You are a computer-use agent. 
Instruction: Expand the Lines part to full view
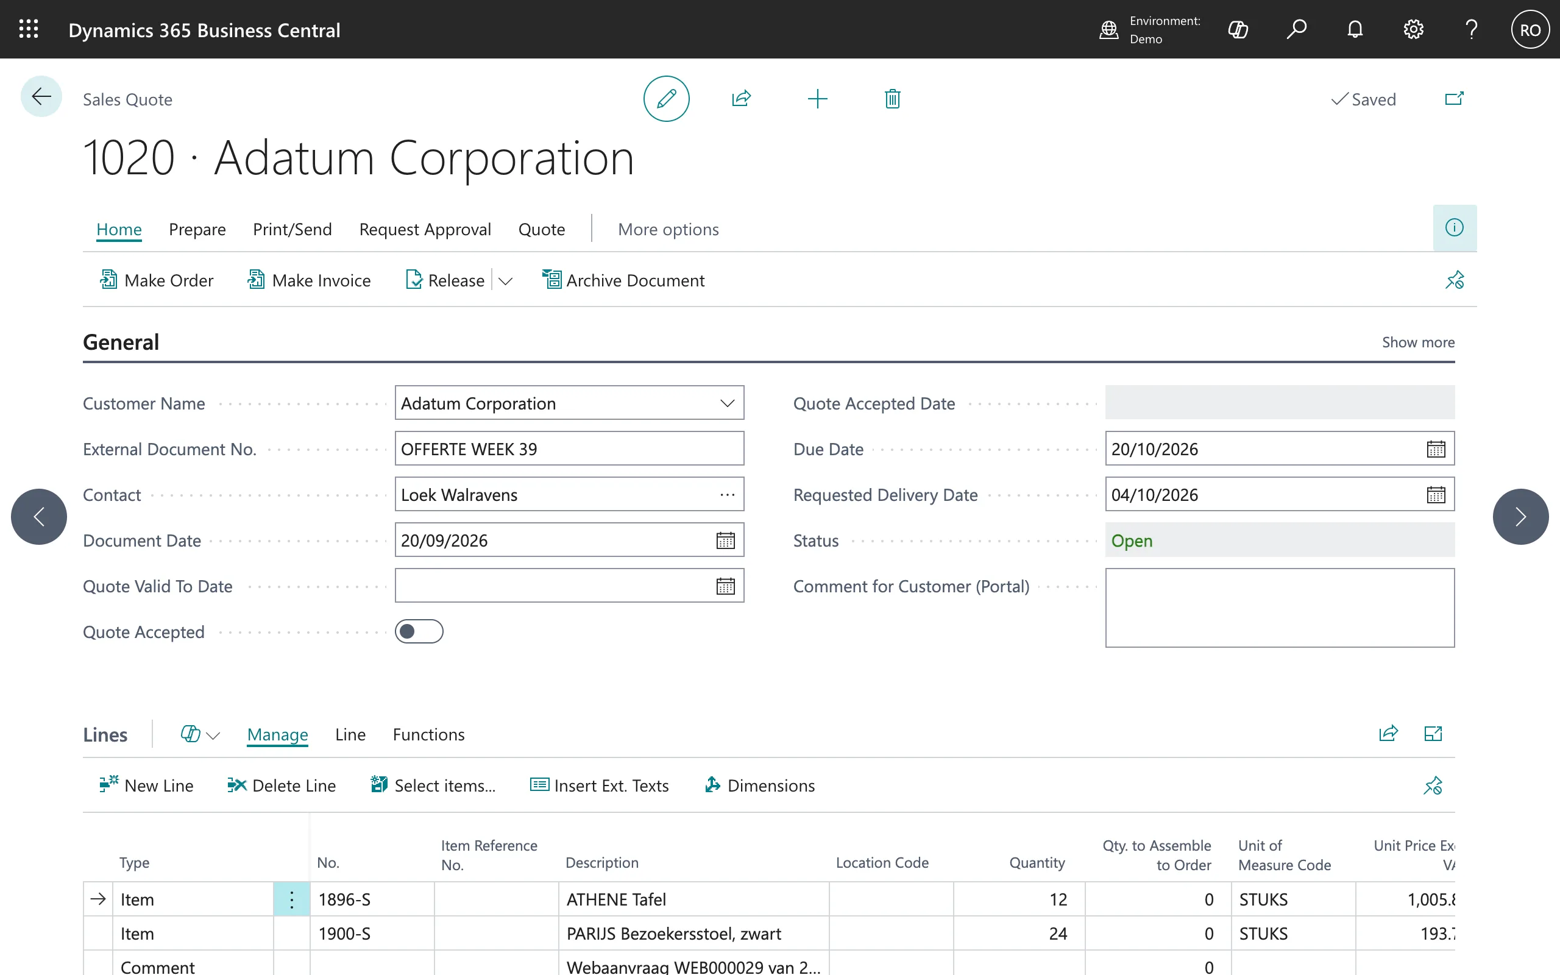(1433, 734)
